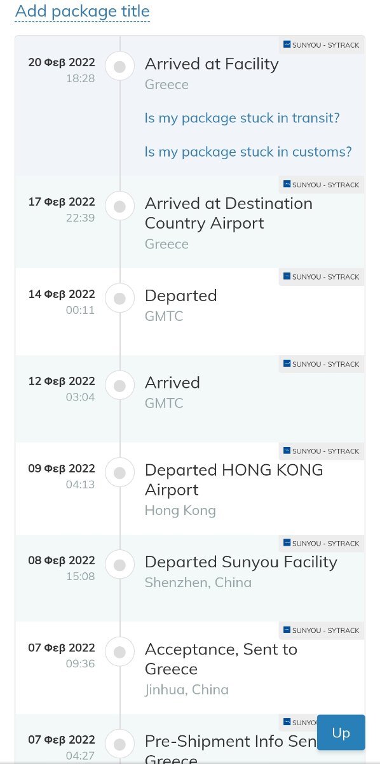This screenshot has width=380, height=764.
Task: Click the SUNYOU - SYTRACK badge on the Shenzhen event
Action: pyautogui.click(x=322, y=543)
